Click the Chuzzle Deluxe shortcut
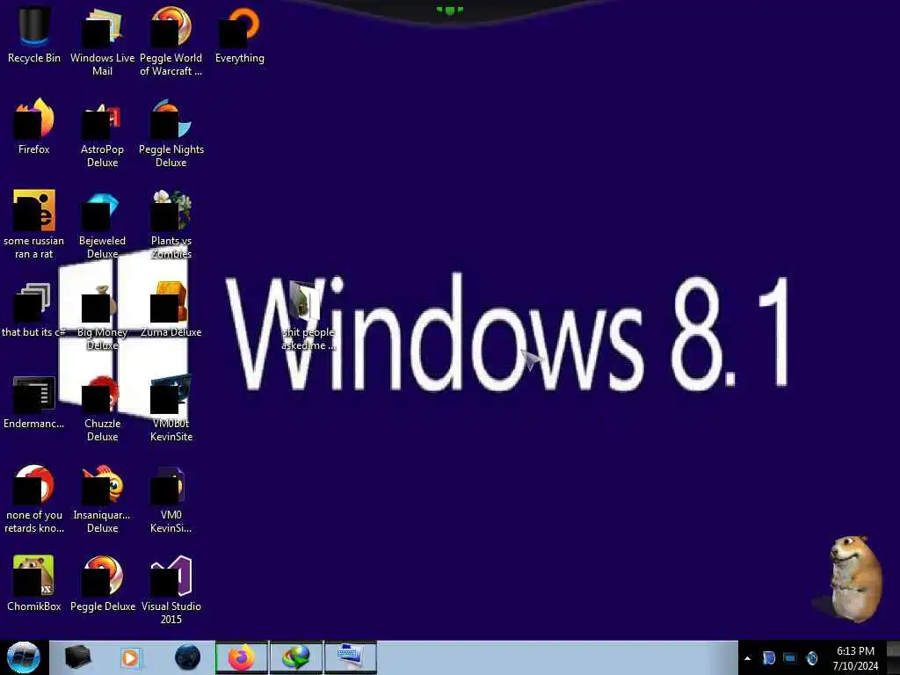This screenshot has height=675, width=900. [x=102, y=407]
